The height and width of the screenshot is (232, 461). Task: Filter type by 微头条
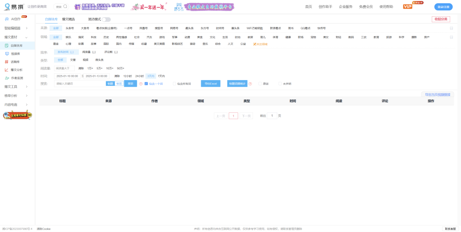99,60
